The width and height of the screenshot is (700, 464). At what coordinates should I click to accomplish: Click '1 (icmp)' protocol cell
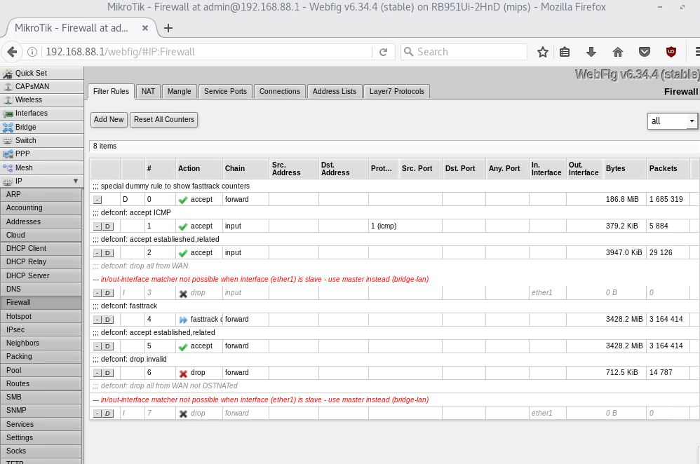pyautogui.click(x=384, y=226)
